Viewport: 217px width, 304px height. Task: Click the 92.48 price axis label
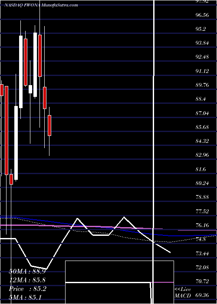[x=202, y=57]
